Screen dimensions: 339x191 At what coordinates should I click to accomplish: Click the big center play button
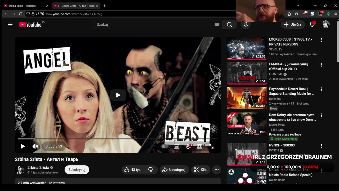(x=118, y=95)
